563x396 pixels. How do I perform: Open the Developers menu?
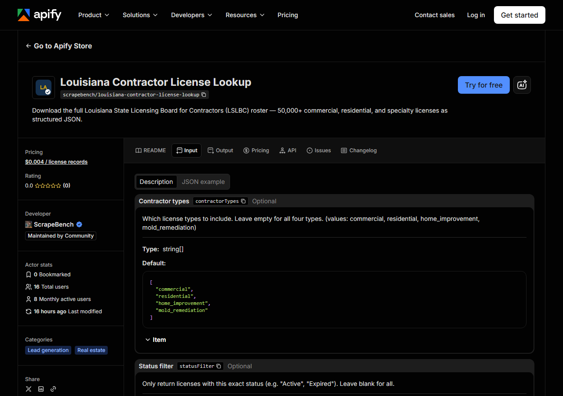click(x=191, y=15)
